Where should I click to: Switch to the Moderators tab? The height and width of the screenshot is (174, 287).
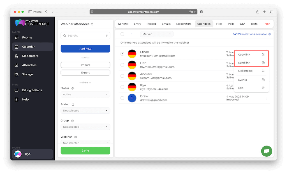(x=184, y=24)
